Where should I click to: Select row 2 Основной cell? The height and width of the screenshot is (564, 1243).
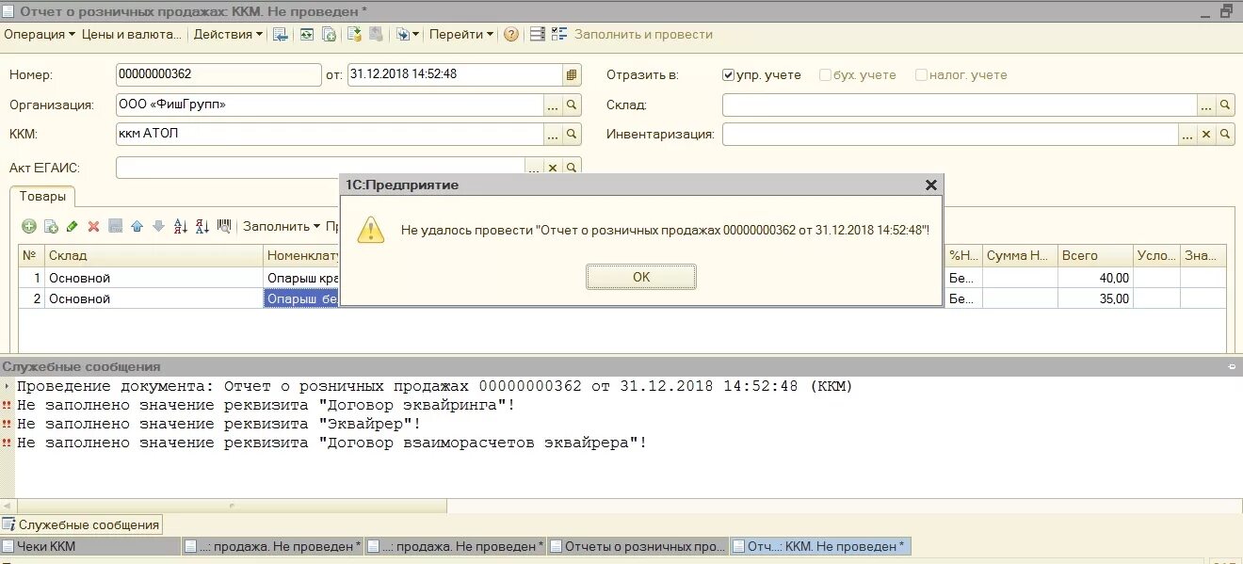153,298
